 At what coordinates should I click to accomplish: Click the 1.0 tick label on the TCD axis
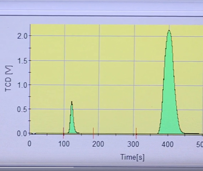click(22, 85)
